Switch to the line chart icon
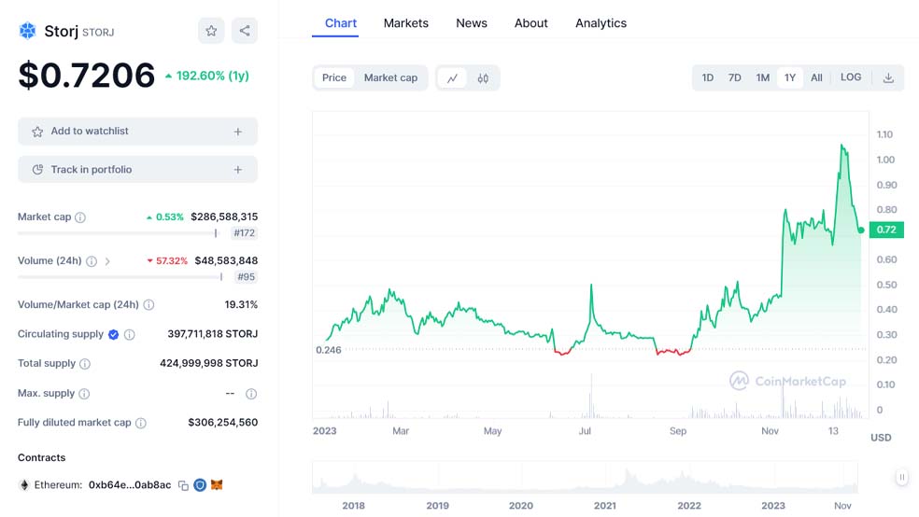Viewport: 919px width, 517px height. click(452, 77)
